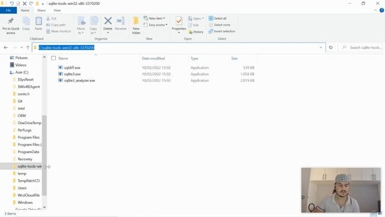Image resolution: width=385 pixels, height=217 pixels.
Task: Select the sqlite3.exe file
Action: (x=72, y=74)
